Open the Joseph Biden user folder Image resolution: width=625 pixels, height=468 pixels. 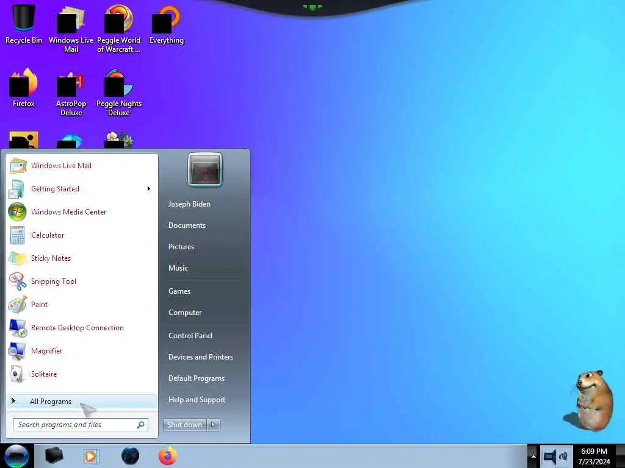point(189,204)
